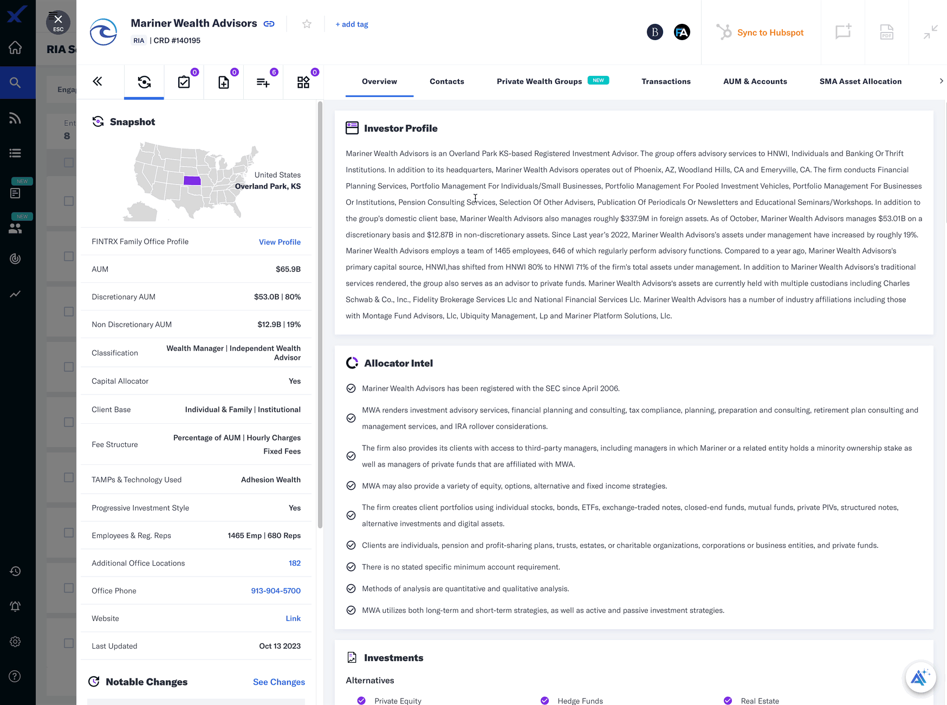Select the Allocator Intel heading

tap(399, 364)
